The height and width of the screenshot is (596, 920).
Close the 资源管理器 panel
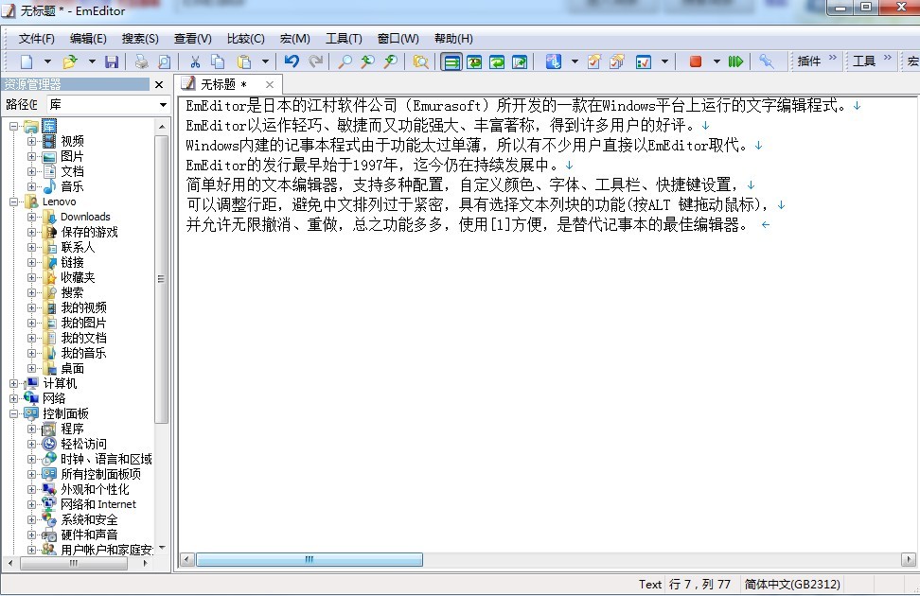point(159,85)
